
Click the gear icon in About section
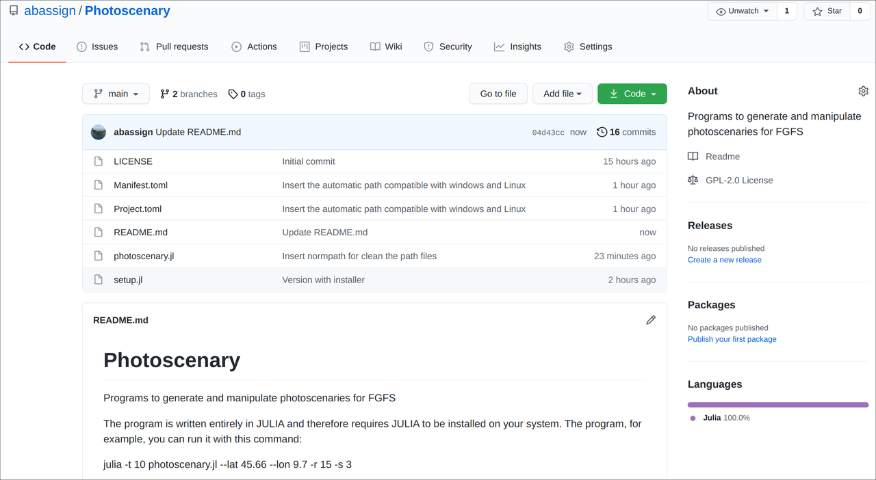click(863, 91)
